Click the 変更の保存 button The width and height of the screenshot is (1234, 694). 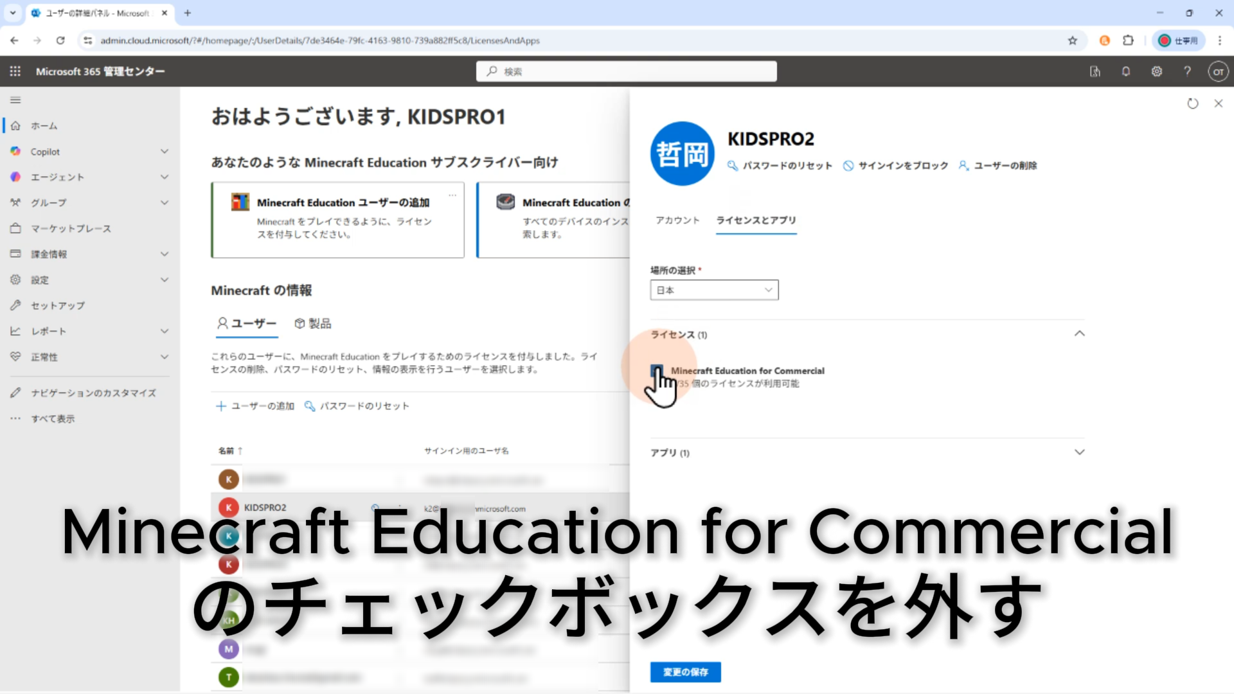point(685,672)
